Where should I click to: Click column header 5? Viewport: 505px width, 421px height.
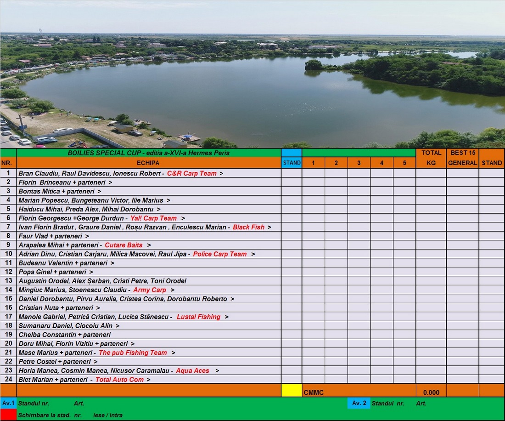click(404, 163)
